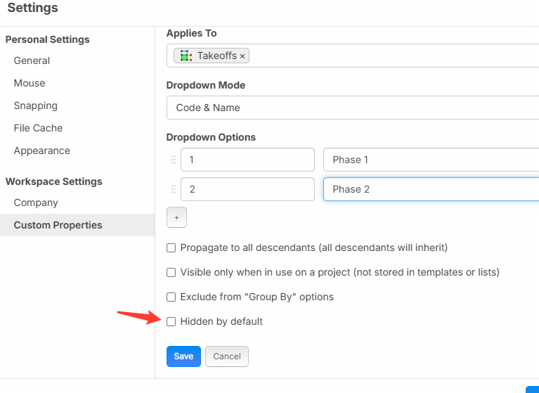539x393 pixels.
Task: Add a new dropdown option with plus button
Action: 176,218
